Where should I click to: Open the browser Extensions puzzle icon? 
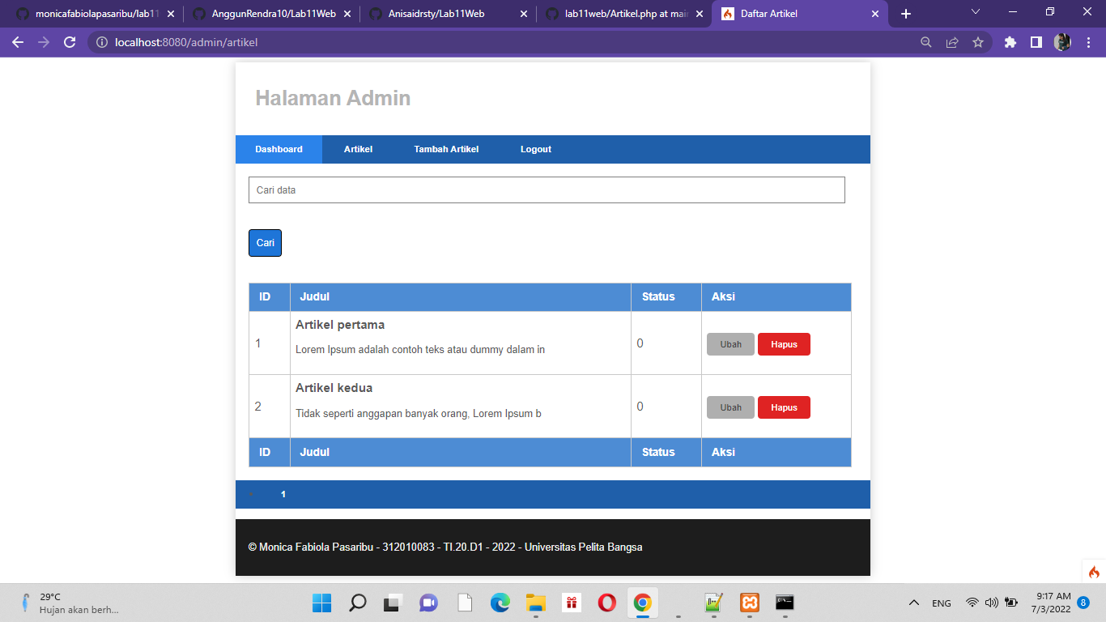1010,42
